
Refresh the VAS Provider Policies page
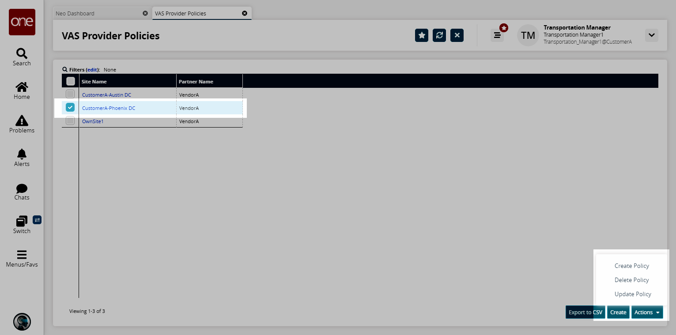click(439, 35)
